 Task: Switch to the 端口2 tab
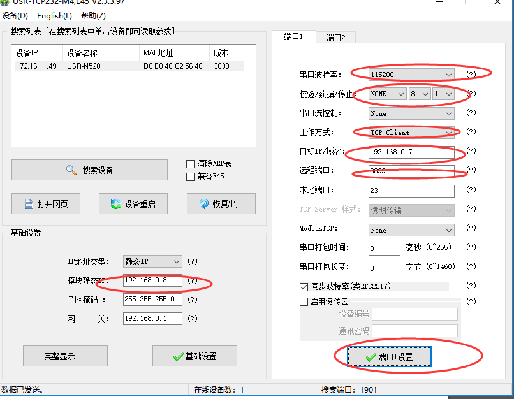click(x=335, y=38)
